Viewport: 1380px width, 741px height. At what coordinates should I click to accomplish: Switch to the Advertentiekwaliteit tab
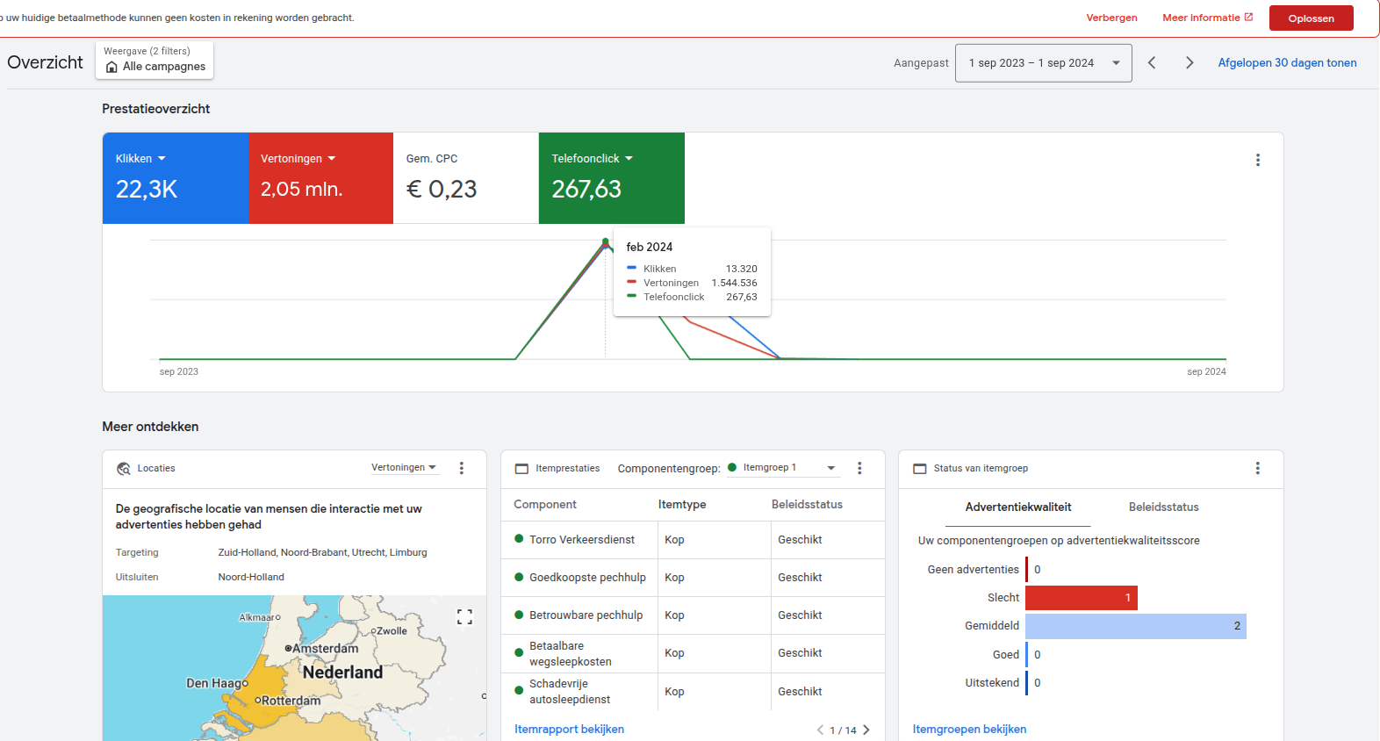point(1018,507)
